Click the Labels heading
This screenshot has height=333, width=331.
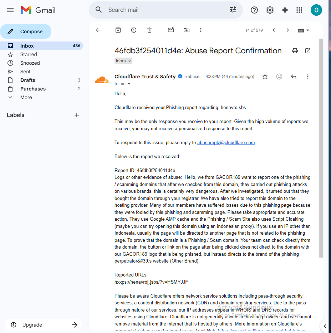point(16,115)
